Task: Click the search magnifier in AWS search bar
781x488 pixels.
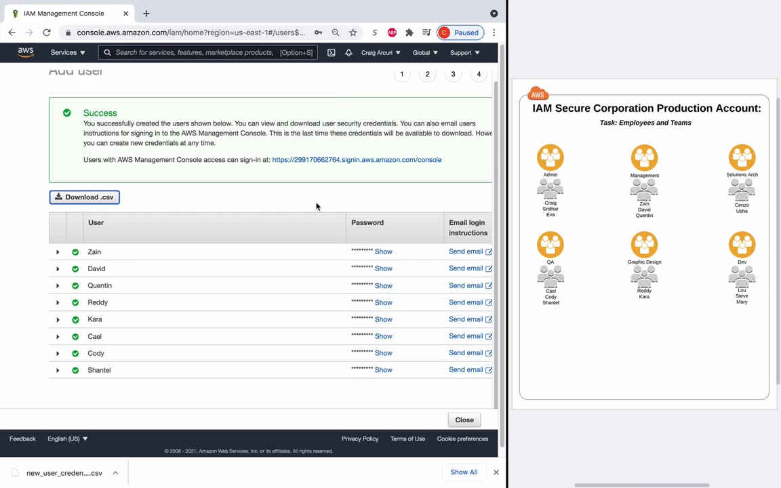Action: point(107,53)
